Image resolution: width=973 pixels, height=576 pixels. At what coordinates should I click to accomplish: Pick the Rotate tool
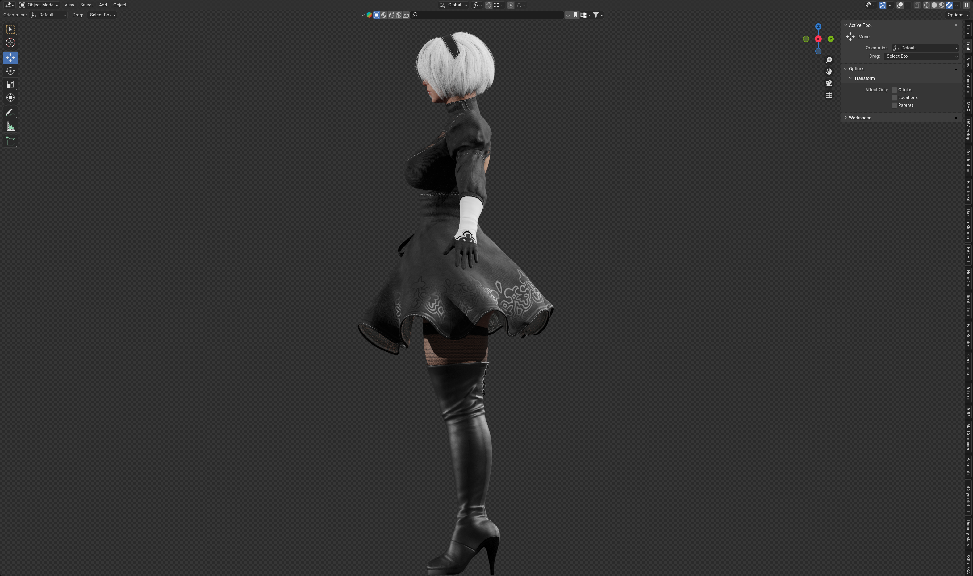(x=10, y=71)
